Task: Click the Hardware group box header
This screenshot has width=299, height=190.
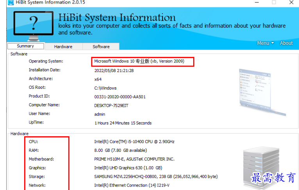Action: coord(20,134)
